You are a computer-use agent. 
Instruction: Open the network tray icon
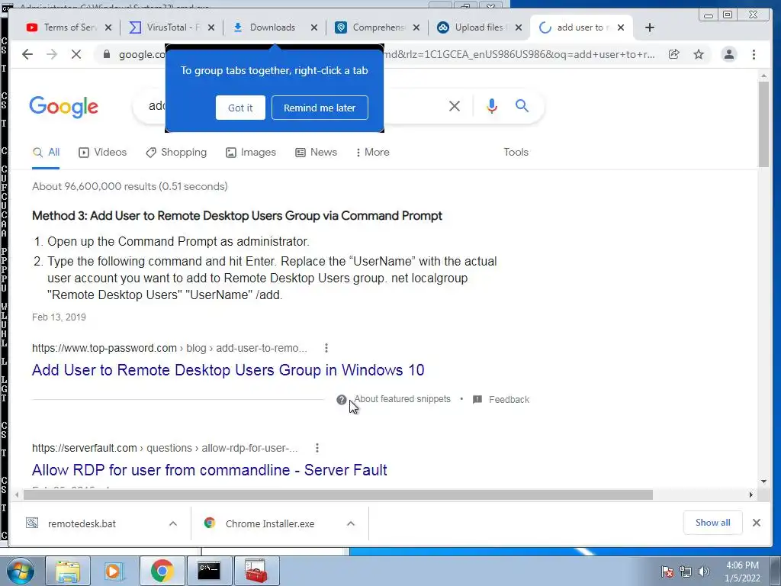[686, 572]
